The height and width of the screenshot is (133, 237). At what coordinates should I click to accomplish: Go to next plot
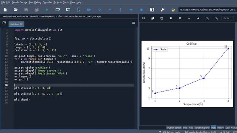point(198,18)
